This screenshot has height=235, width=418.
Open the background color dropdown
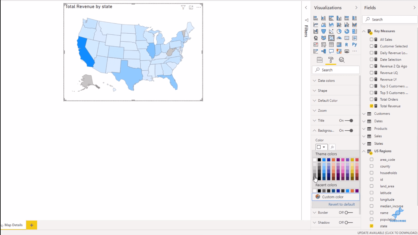[322, 147]
